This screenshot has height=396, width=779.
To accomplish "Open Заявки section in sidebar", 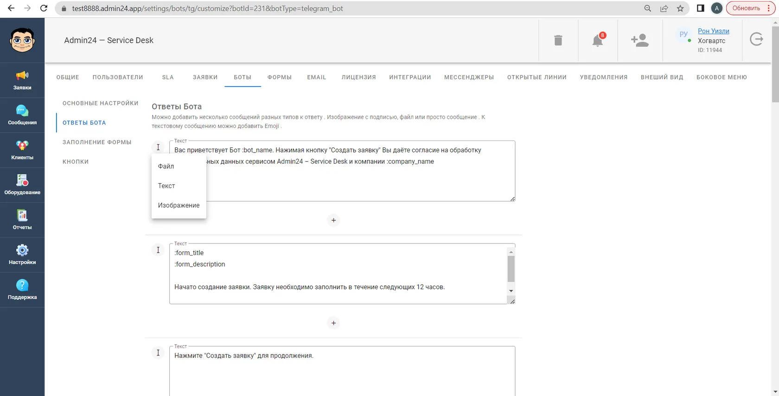I will [x=22, y=80].
